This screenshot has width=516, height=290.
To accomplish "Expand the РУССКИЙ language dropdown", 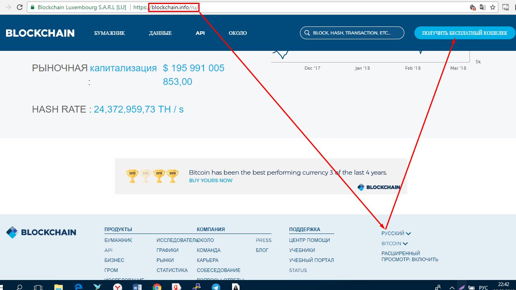I will click(x=396, y=234).
